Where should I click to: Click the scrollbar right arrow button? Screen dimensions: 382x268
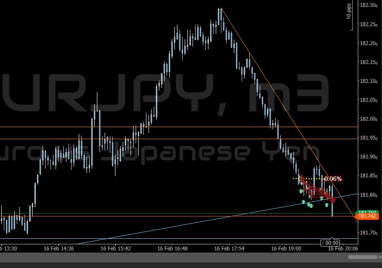pyautogui.click(x=379, y=257)
